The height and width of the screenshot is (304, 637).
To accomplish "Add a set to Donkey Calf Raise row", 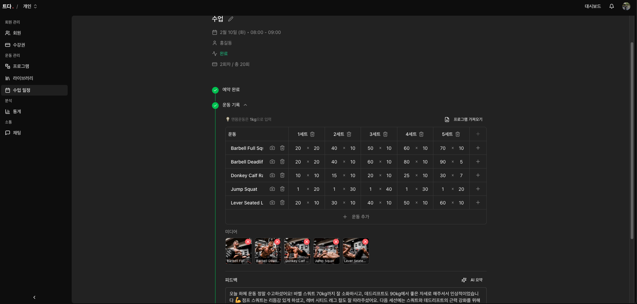I will tap(478, 175).
